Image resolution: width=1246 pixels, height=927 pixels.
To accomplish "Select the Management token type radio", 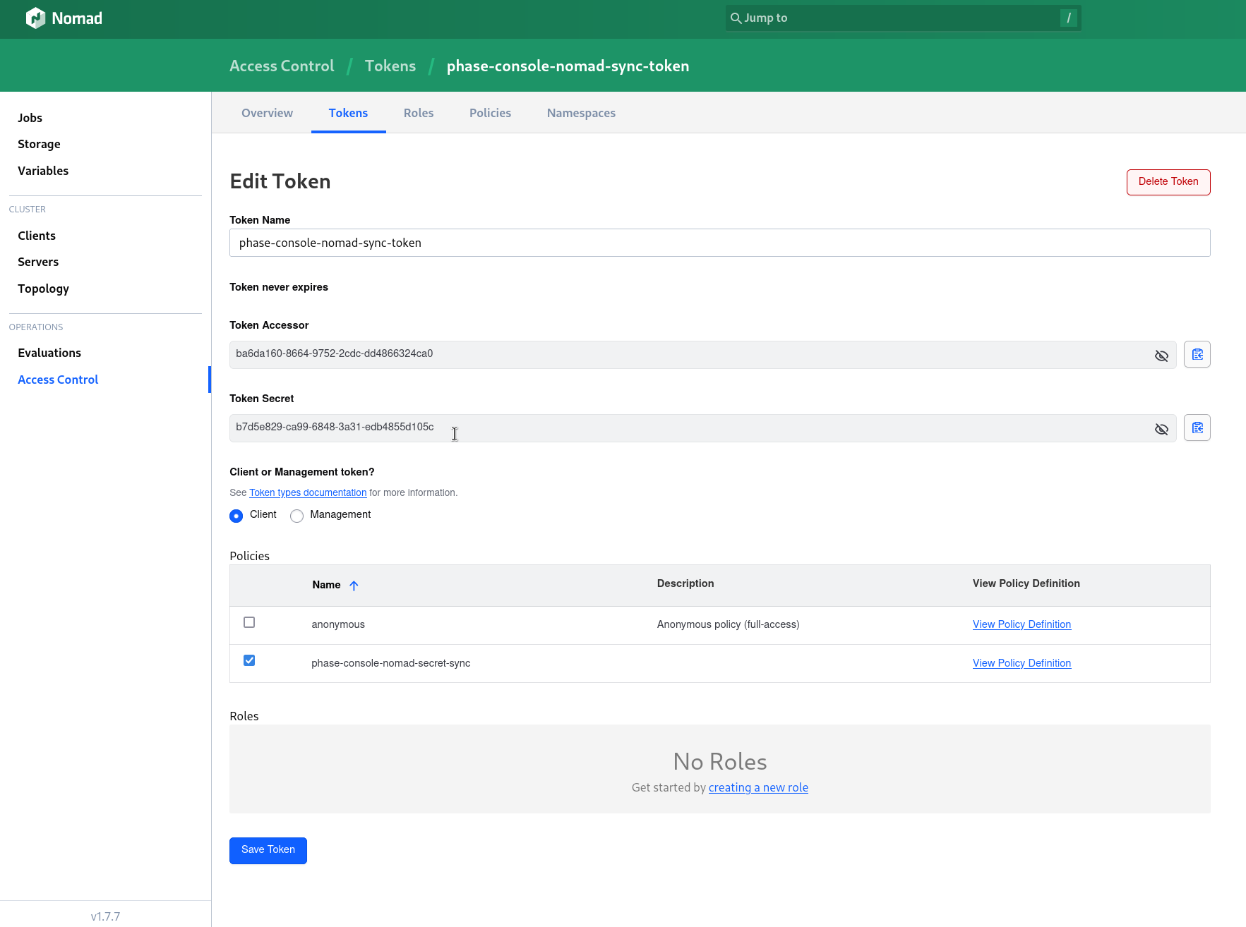I will (x=297, y=516).
